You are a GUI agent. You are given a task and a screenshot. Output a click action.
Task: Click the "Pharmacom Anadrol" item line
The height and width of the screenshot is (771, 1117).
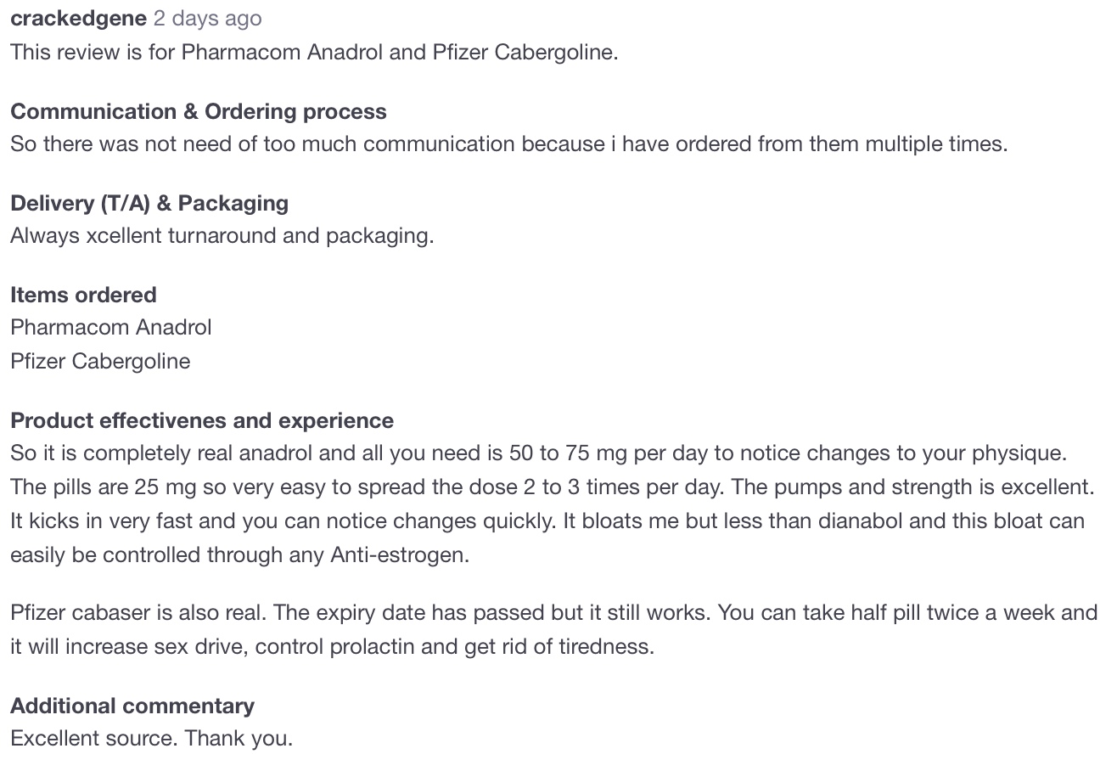(111, 327)
